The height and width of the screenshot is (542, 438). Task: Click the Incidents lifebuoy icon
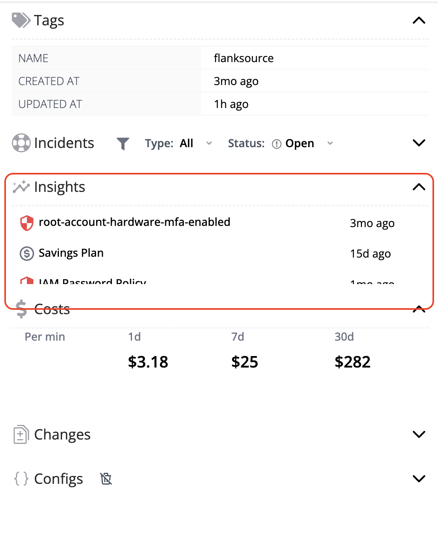(x=21, y=143)
